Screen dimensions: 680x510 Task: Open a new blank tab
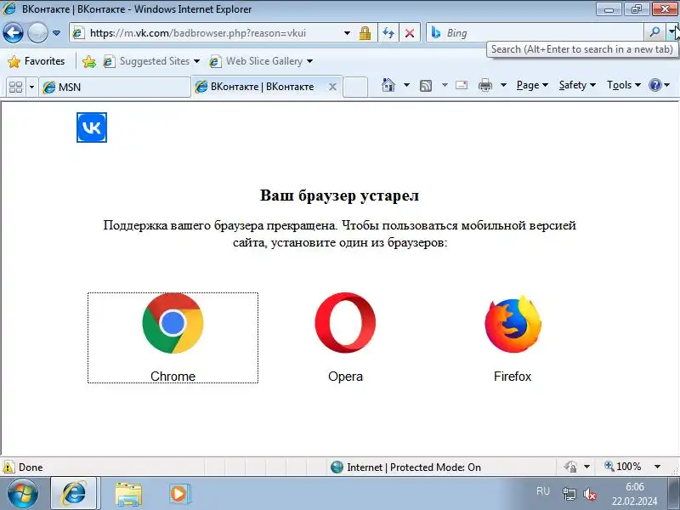click(355, 88)
